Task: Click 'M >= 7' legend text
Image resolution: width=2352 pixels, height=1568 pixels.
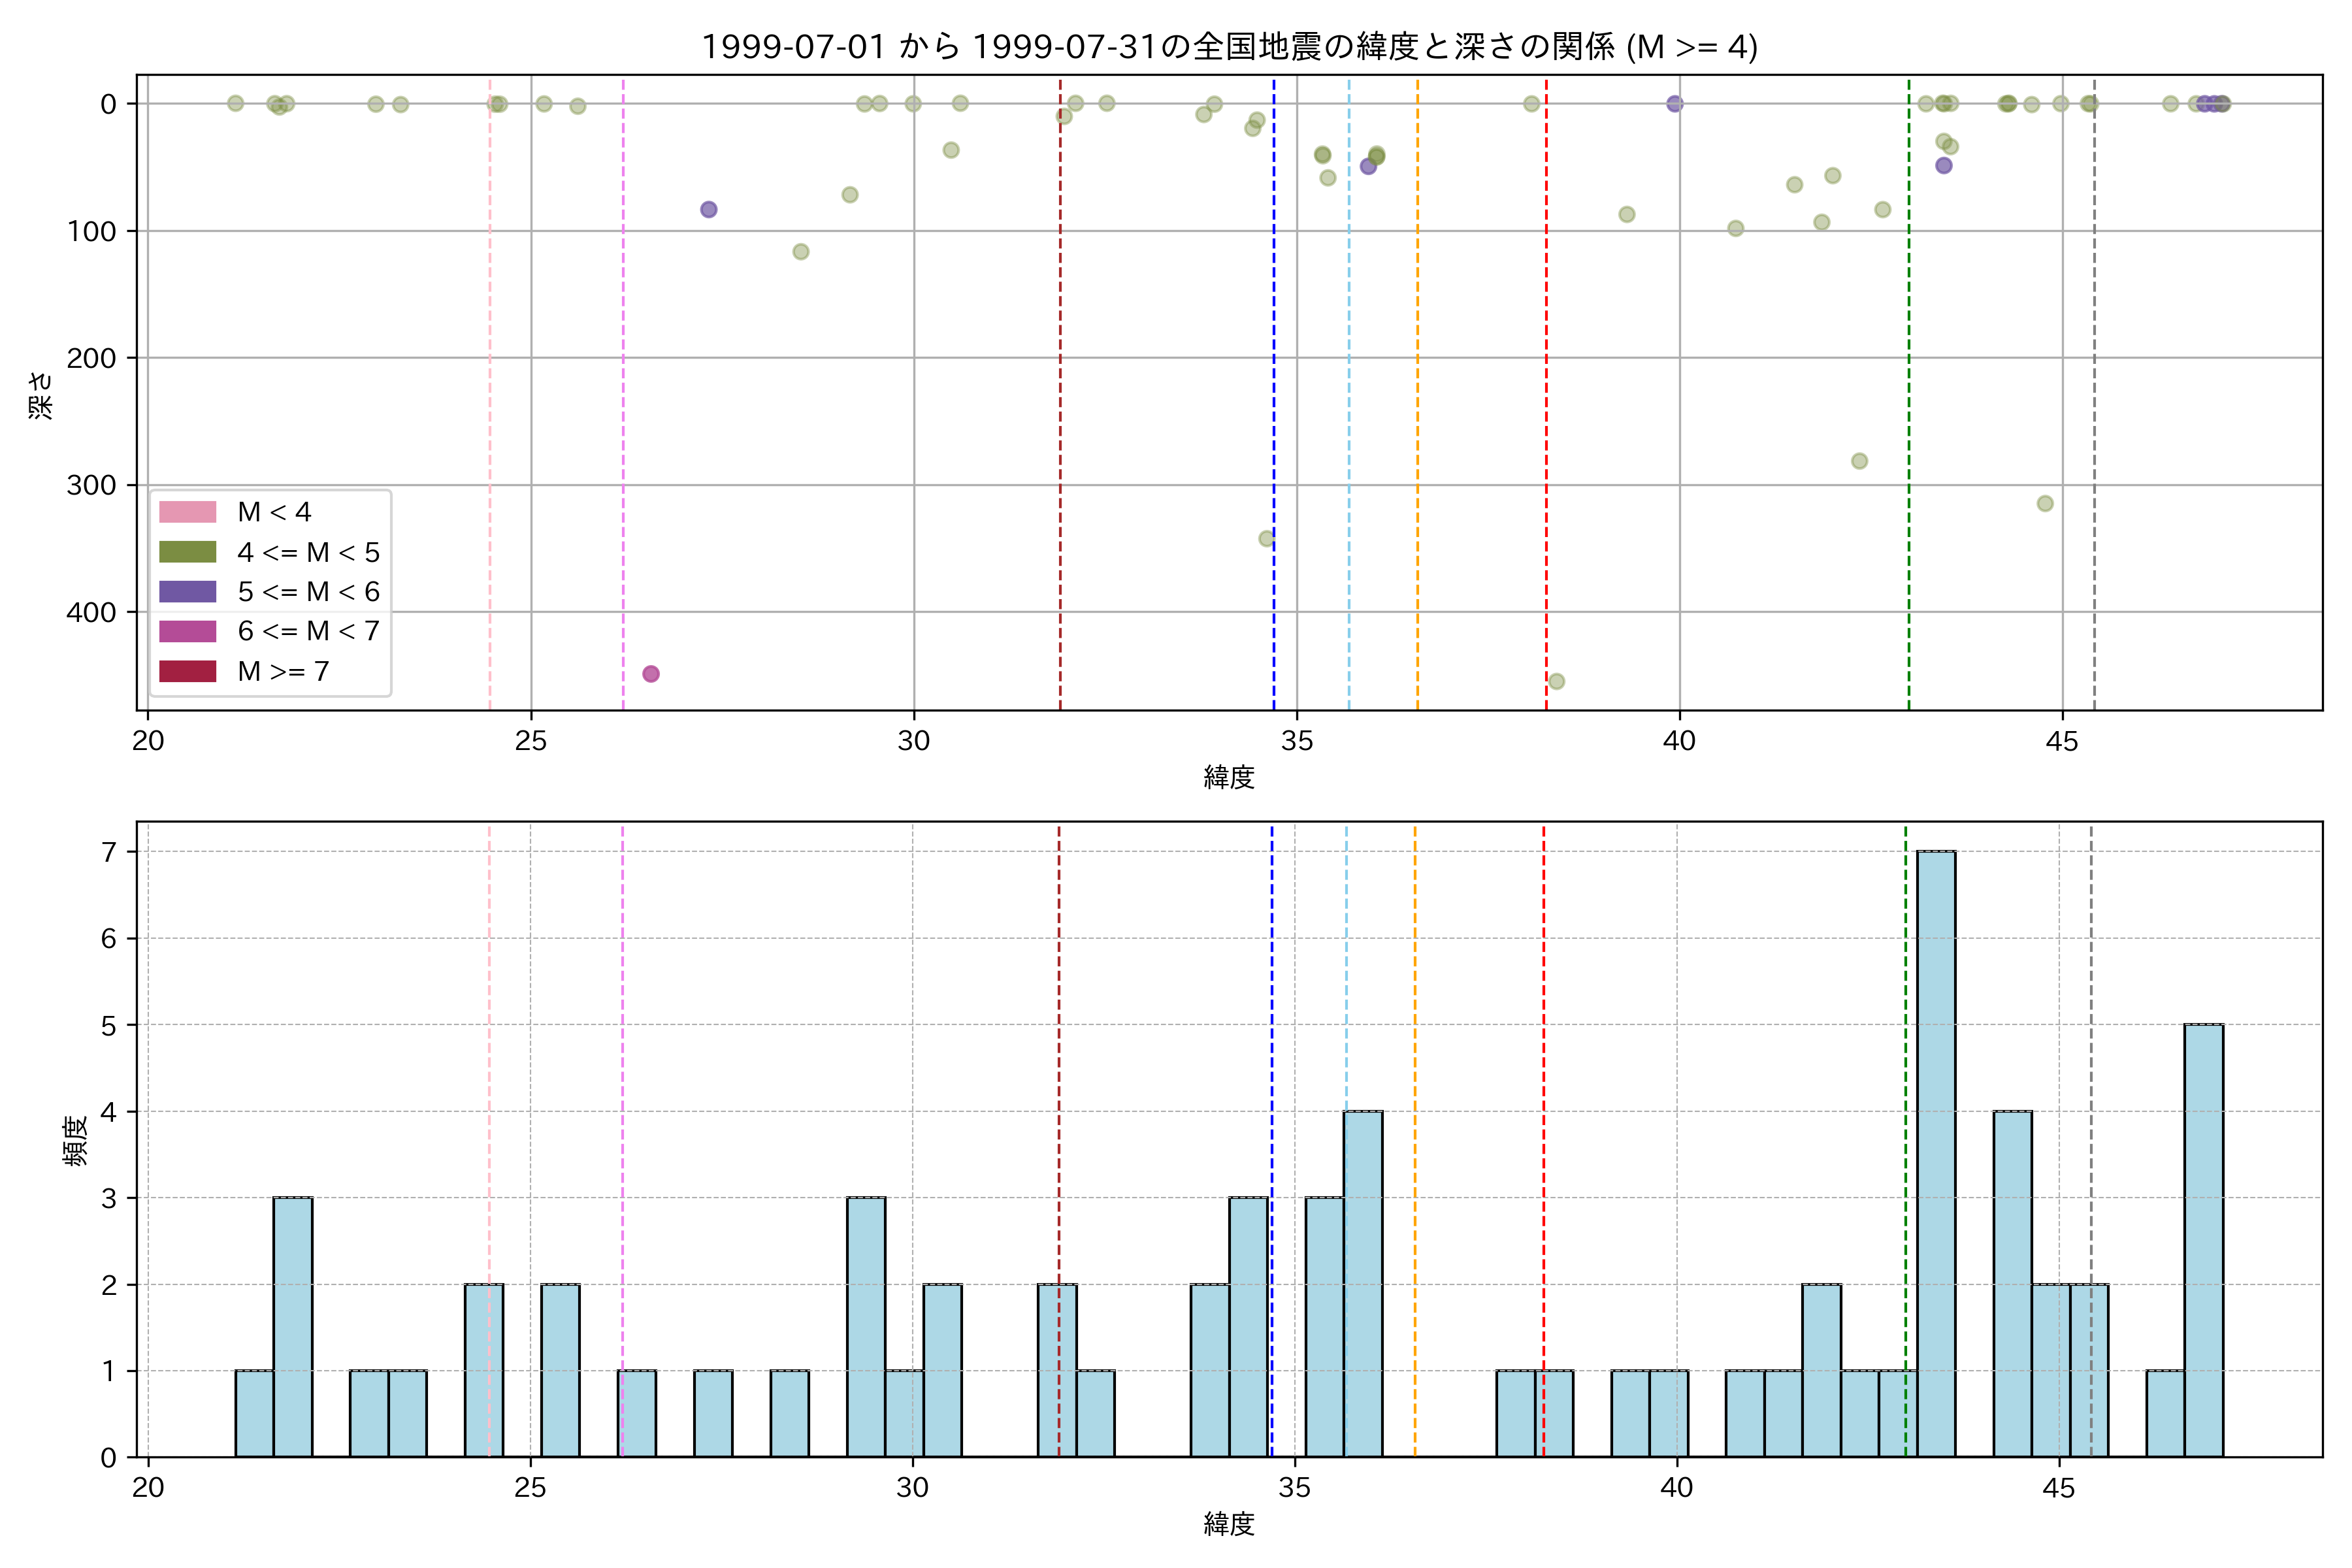Action: pyautogui.click(x=283, y=671)
